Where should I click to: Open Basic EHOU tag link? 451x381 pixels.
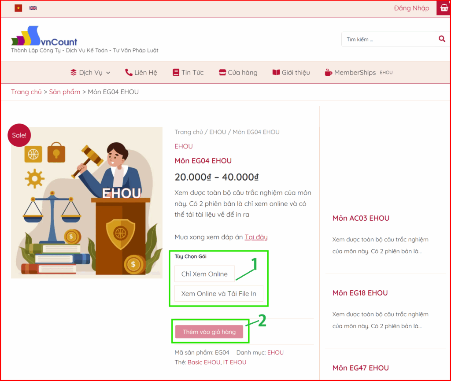click(204, 363)
